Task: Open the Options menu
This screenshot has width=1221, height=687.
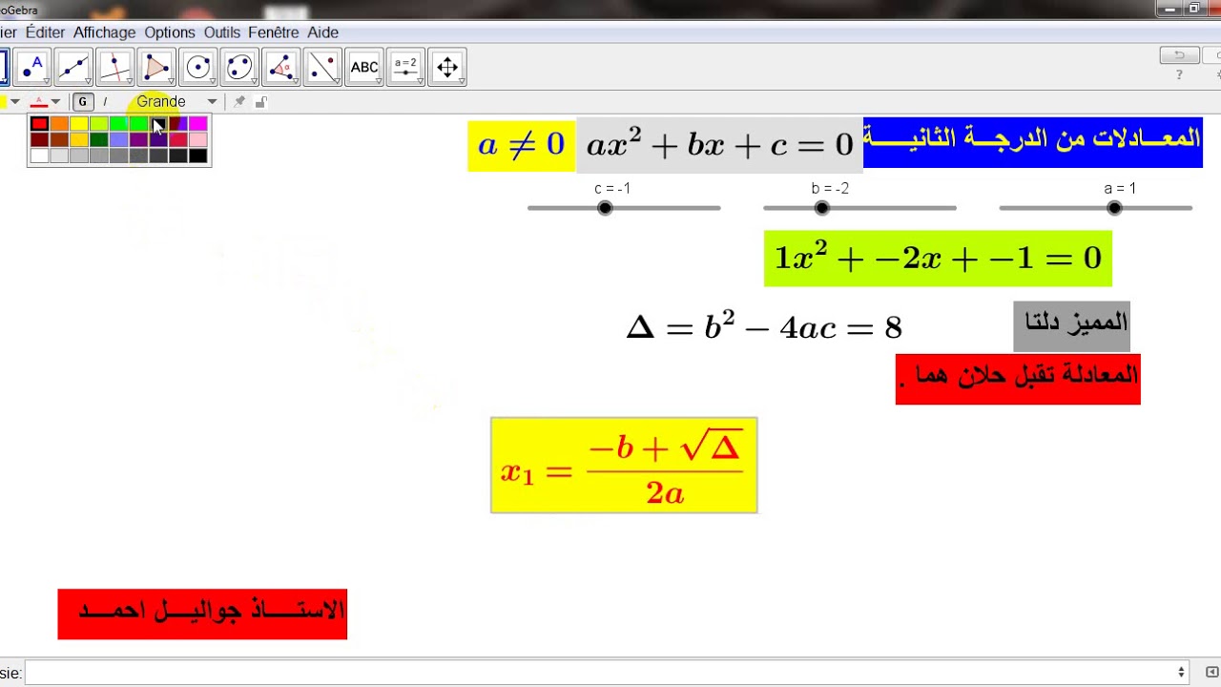Action: click(x=170, y=32)
